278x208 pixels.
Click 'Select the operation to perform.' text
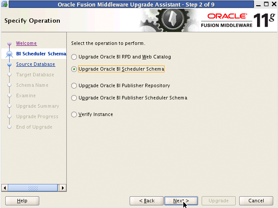(x=108, y=43)
